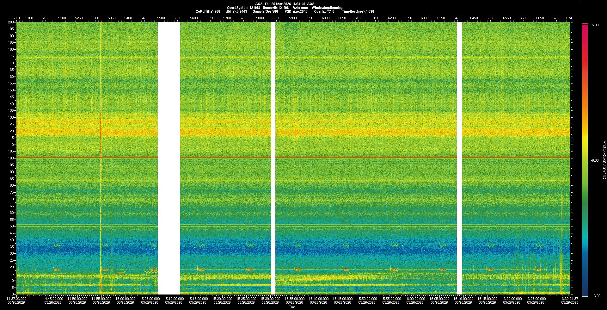Select the -13.00 marker below the colorbar
This screenshot has width=607, height=310.
pos(595,296)
